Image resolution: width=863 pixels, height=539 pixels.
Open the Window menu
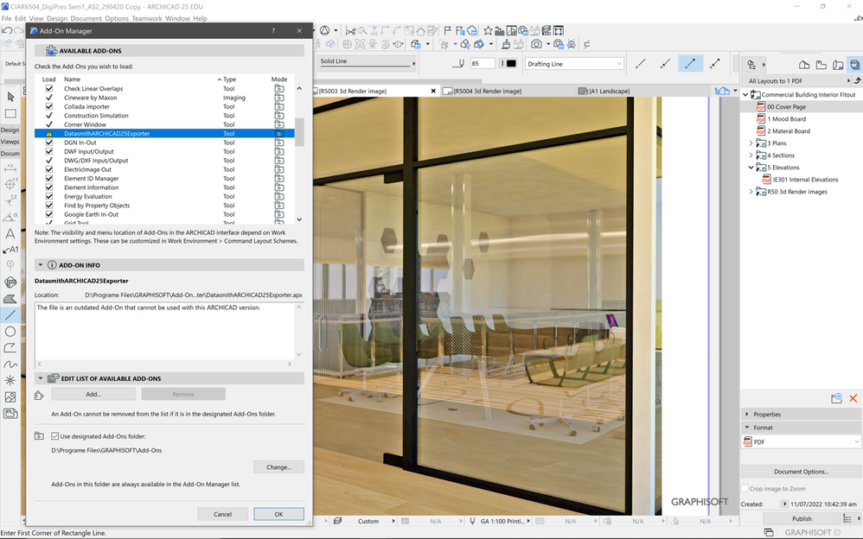pos(177,18)
